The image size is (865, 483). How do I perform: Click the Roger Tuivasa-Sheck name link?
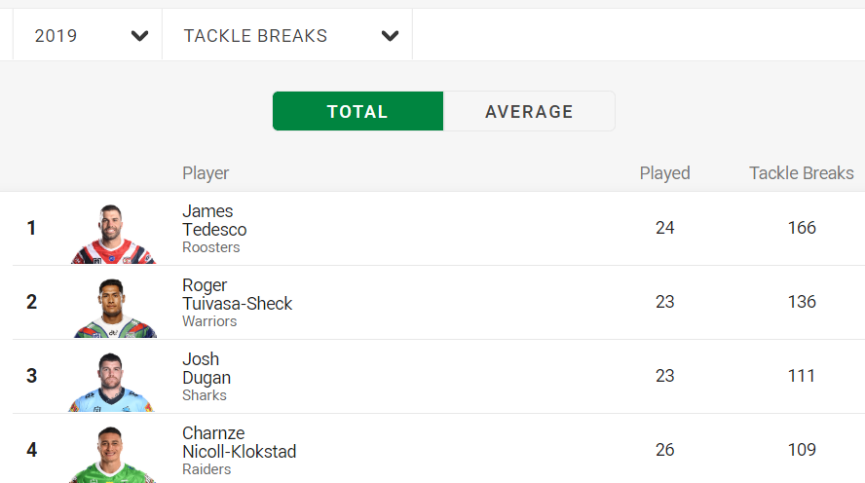[238, 294]
